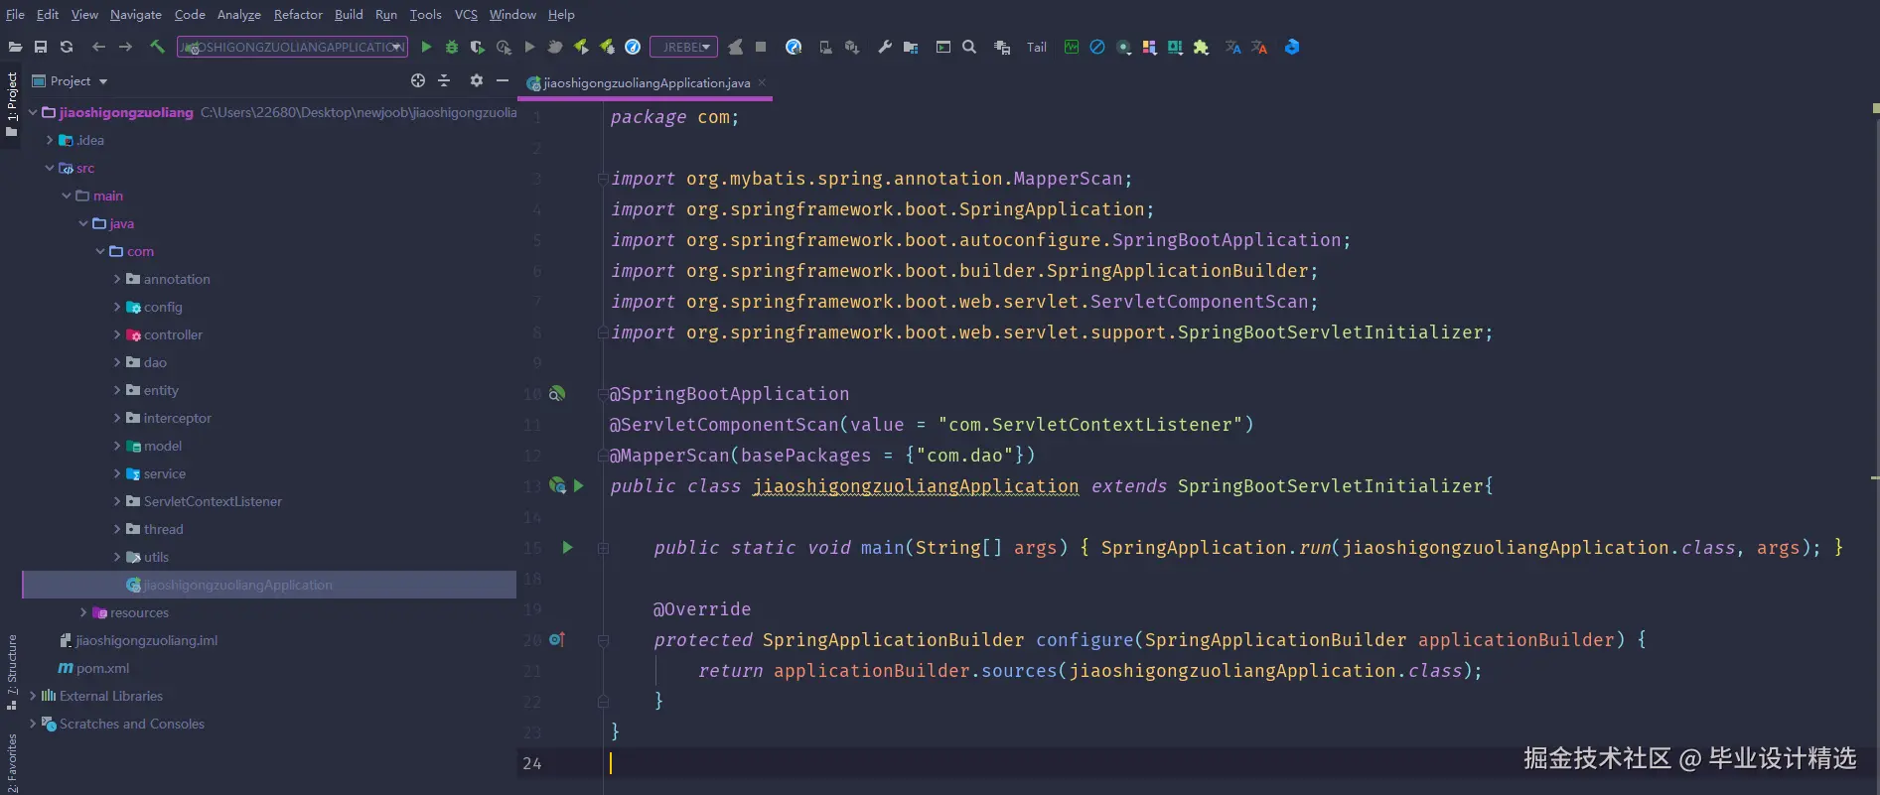Screen dimensions: 1880x795
Task: Click the red Translate and Replace icon
Action: pos(1259,47)
